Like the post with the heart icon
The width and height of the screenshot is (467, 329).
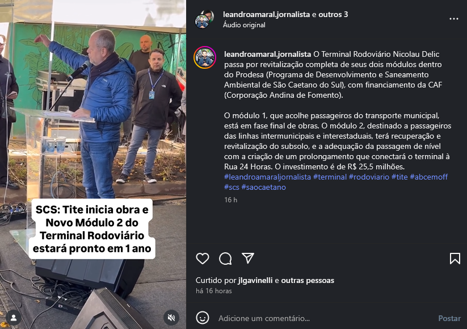click(x=203, y=259)
